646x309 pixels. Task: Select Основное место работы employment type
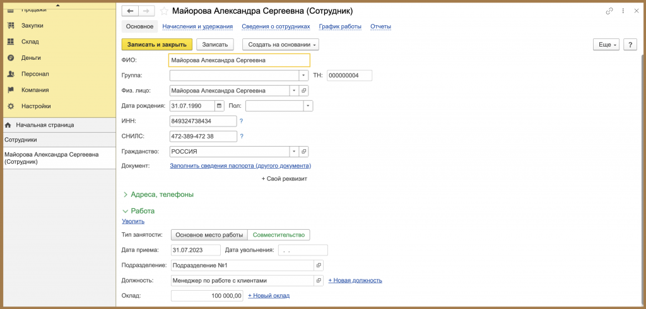click(209, 235)
